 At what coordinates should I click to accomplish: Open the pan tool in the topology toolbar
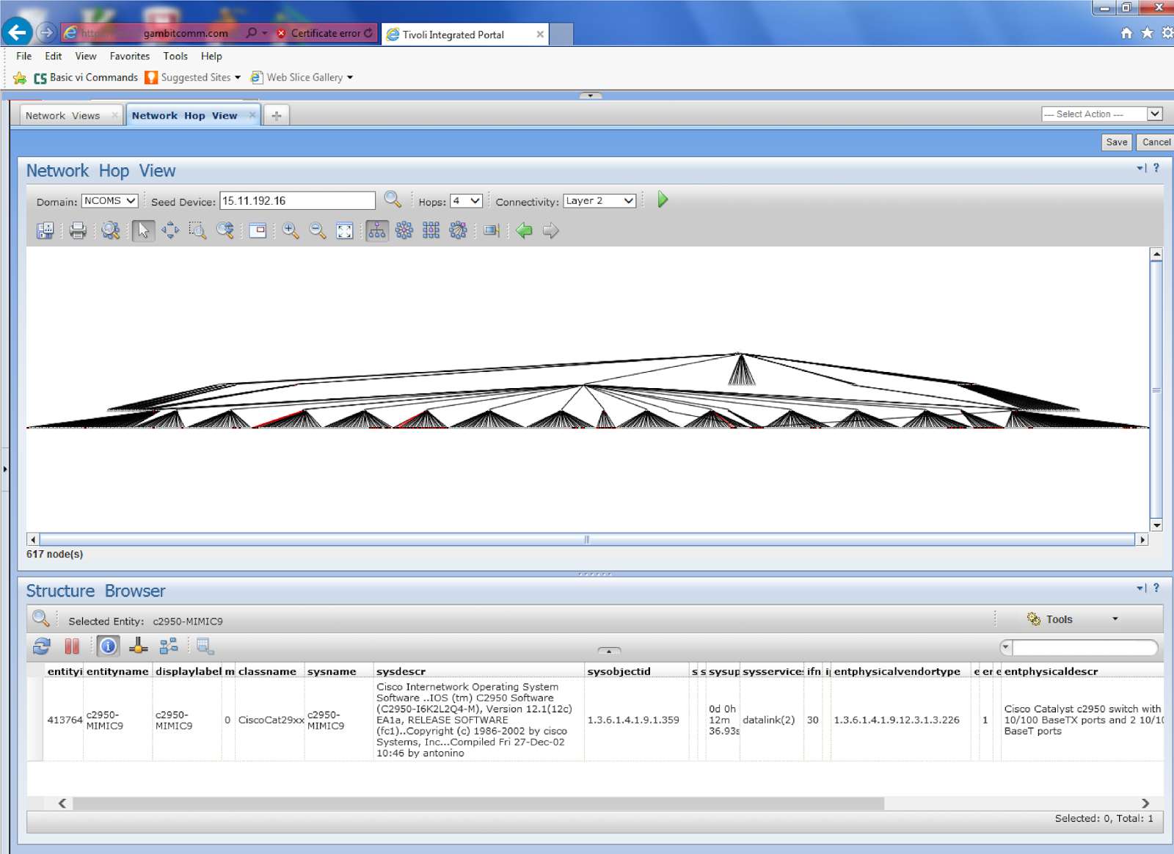169,230
